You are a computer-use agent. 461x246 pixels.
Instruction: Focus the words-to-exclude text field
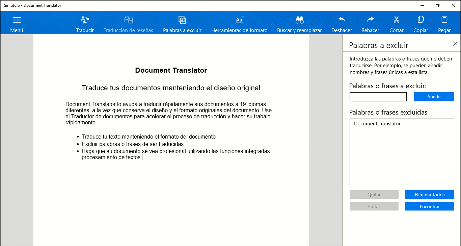(x=378, y=97)
